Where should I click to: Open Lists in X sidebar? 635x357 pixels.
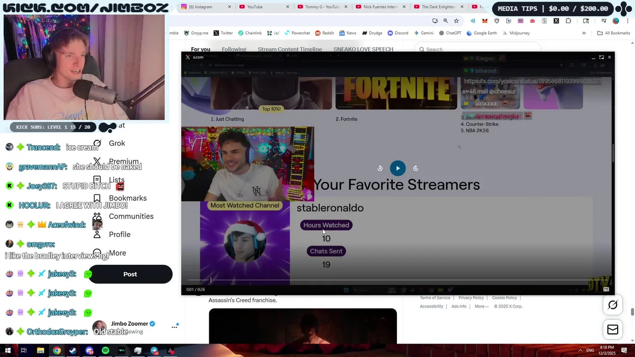pos(109,180)
